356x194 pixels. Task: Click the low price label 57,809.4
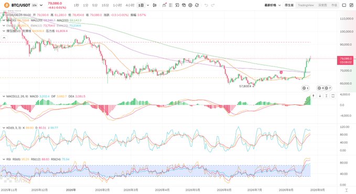tap(245, 87)
